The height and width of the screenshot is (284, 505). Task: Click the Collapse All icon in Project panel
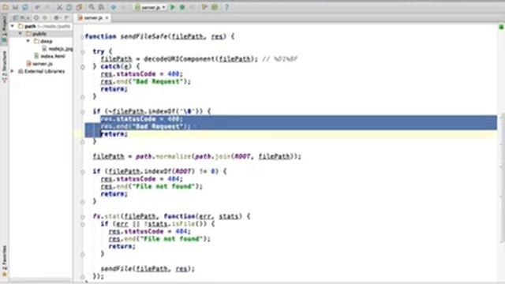45,17
